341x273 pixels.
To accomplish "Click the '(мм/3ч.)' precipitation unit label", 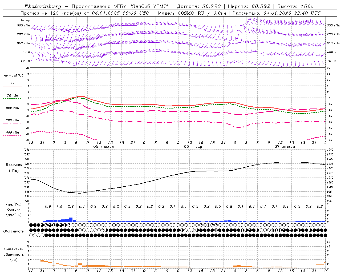I will coord(14,204).
